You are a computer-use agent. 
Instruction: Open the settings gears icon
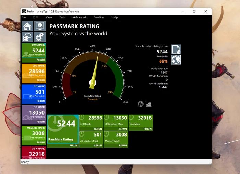coord(40,37)
